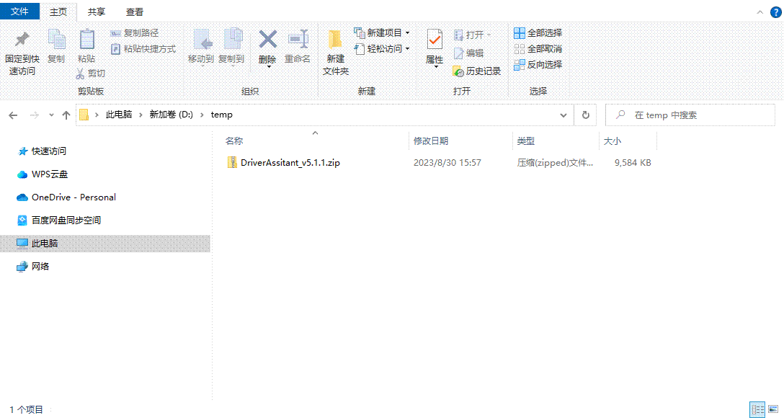The image size is (784, 418).
Task: Open the 删除 dropdown arrow
Action: [x=268, y=66]
